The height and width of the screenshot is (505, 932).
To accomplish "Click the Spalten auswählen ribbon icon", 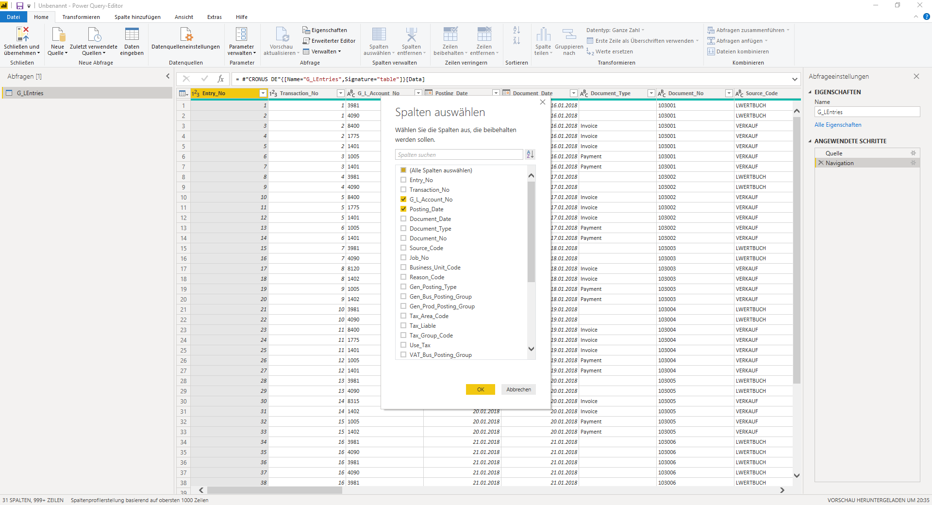I will [x=379, y=34].
